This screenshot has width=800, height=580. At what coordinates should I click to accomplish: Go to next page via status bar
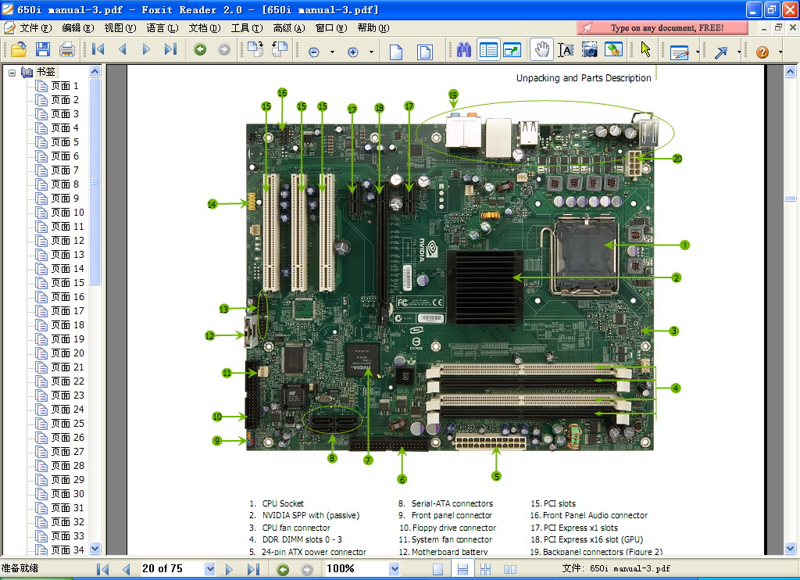click(229, 569)
